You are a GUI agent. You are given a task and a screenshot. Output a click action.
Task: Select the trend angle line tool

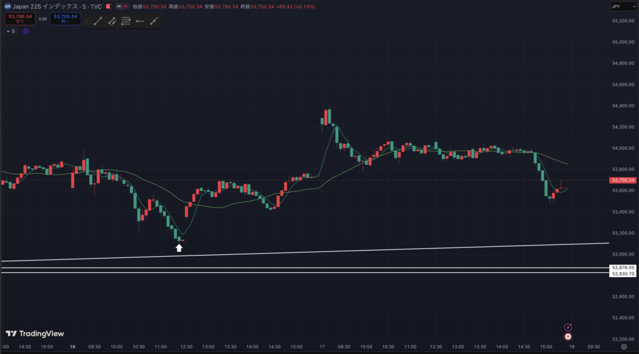tap(112, 21)
